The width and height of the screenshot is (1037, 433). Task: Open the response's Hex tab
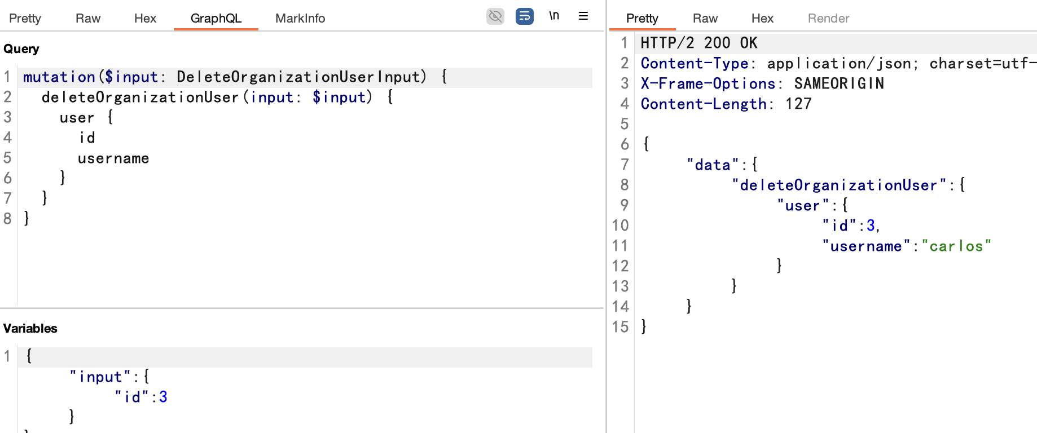[762, 19]
